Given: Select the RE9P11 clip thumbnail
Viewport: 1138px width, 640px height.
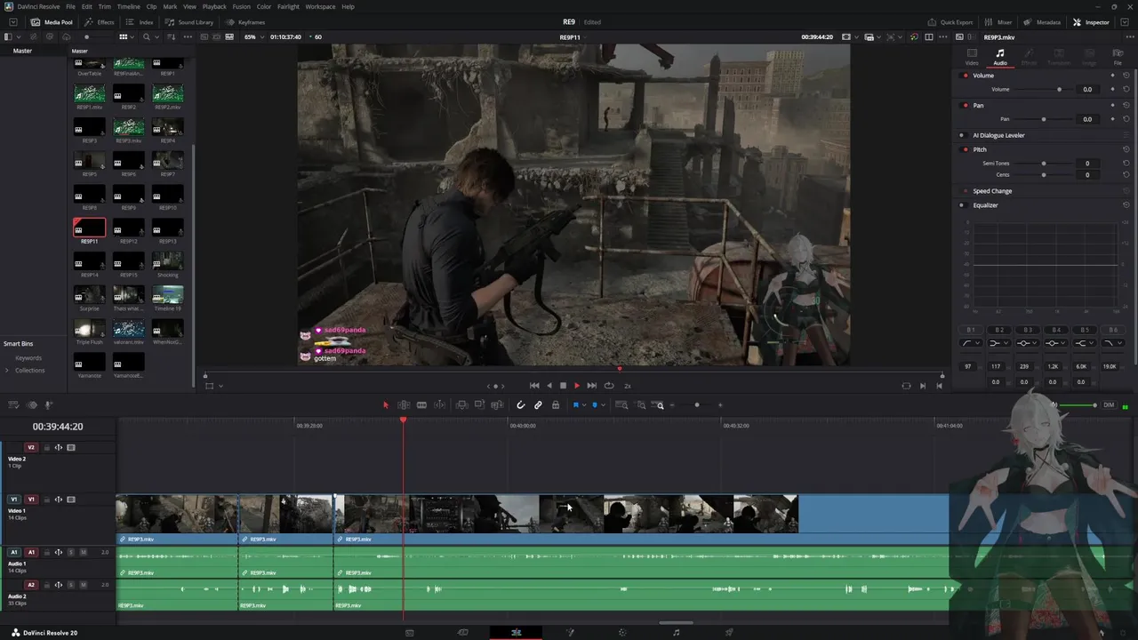Looking at the screenshot, I should coord(89,228).
